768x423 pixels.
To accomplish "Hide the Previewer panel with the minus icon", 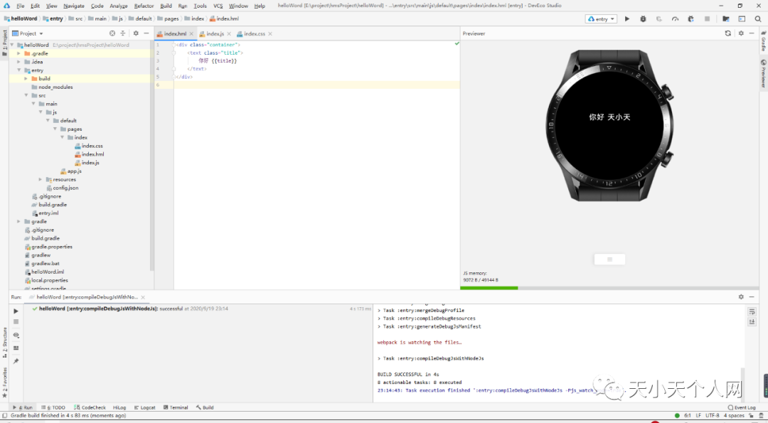I will (x=752, y=33).
